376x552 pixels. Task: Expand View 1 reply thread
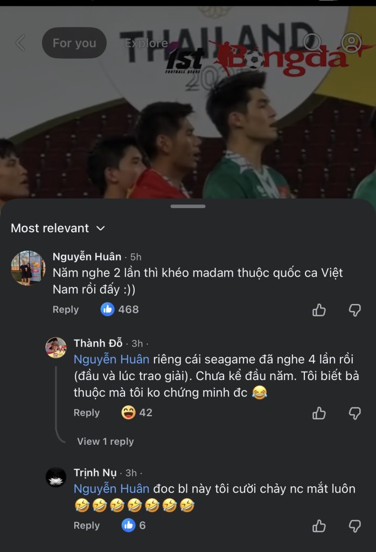pyautogui.click(x=106, y=441)
